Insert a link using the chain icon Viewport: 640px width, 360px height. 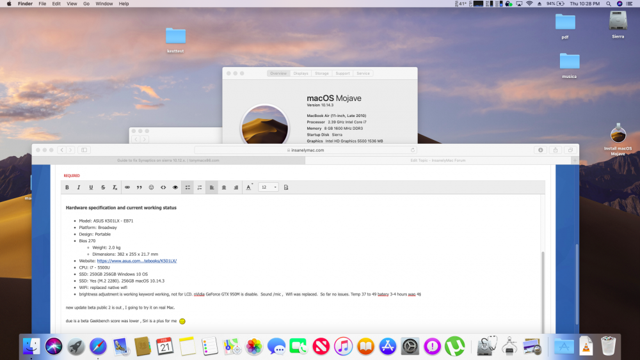127,187
